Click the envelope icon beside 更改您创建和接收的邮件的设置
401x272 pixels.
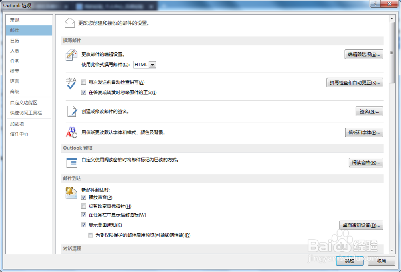(x=70, y=23)
